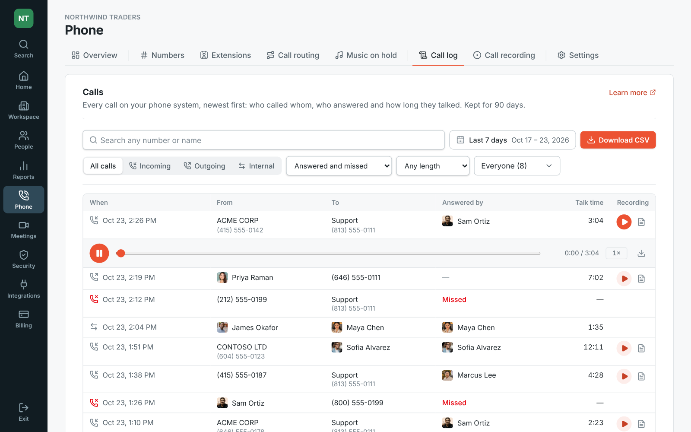This screenshot has height=432, width=691.
Task: Follow the Learn more link
Action: 632,92
